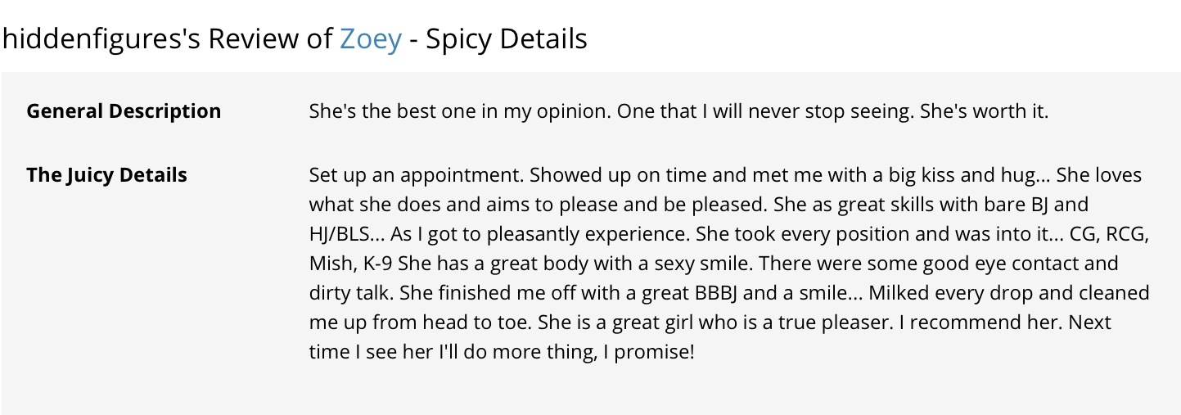Open the Zoey profile link
1181x415 pixels.
click(x=370, y=38)
